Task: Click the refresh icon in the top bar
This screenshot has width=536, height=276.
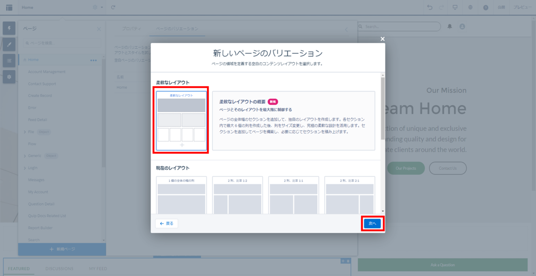Action: point(113,8)
